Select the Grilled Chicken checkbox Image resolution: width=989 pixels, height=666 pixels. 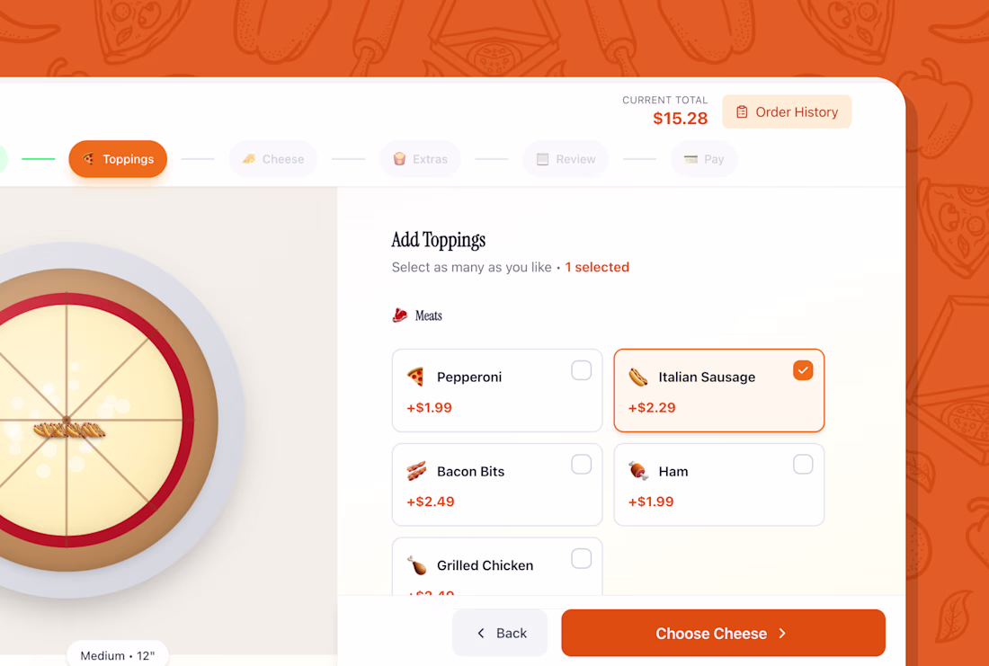point(582,559)
